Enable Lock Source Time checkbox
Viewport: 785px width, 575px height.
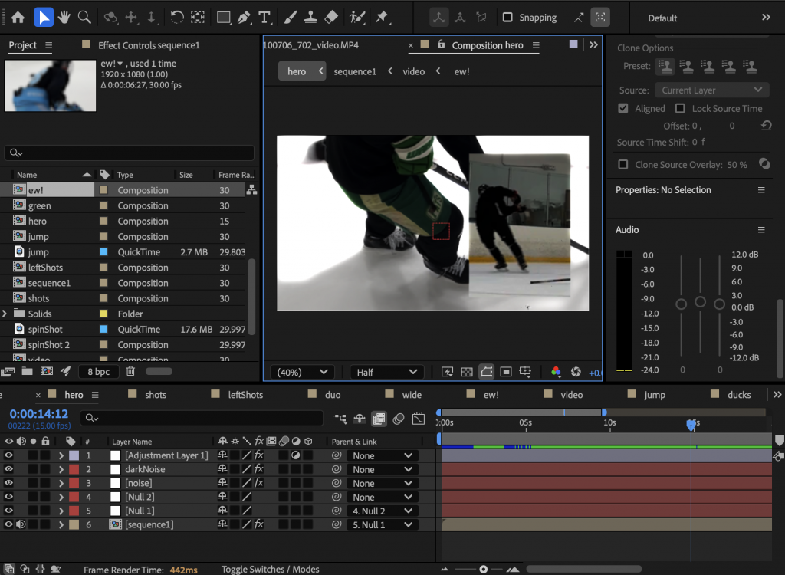coord(680,109)
